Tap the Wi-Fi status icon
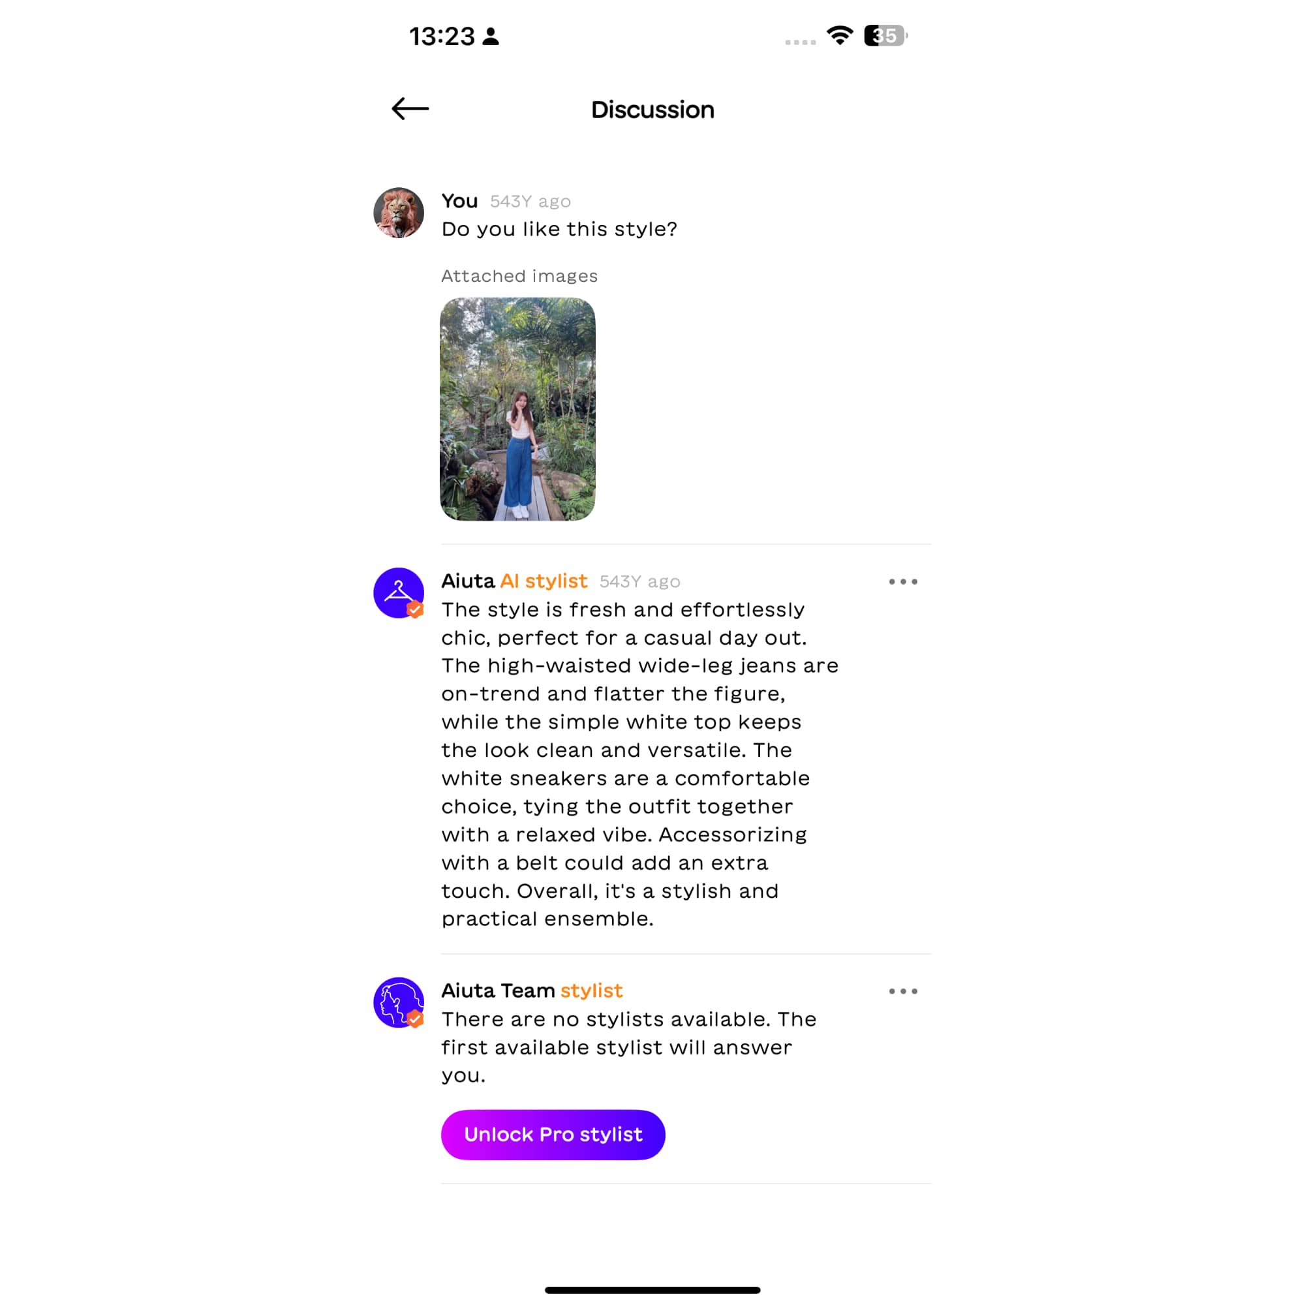Image resolution: width=1305 pixels, height=1305 pixels. pyautogui.click(x=840, y=35)
